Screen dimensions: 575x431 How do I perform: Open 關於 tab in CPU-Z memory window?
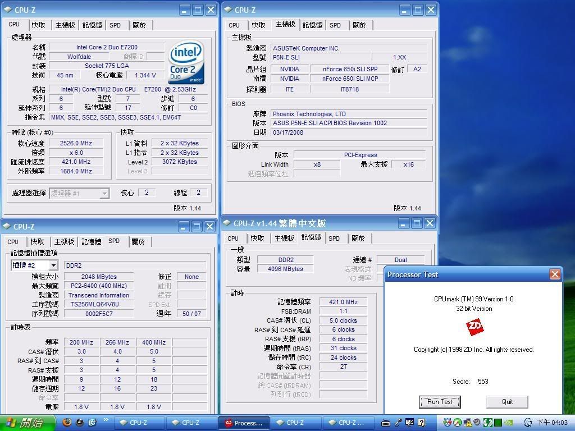[x=358, y=238]
